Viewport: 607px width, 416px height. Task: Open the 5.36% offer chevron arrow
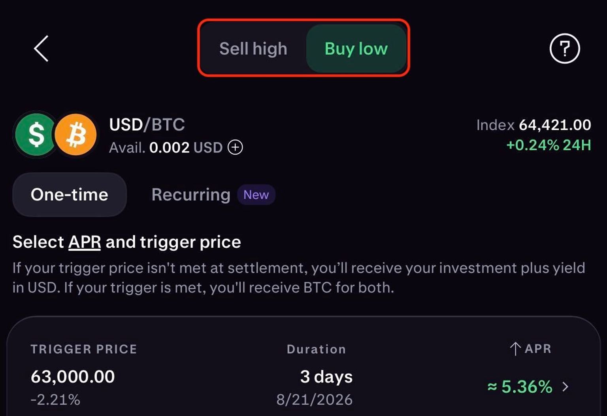pos(565,386)
